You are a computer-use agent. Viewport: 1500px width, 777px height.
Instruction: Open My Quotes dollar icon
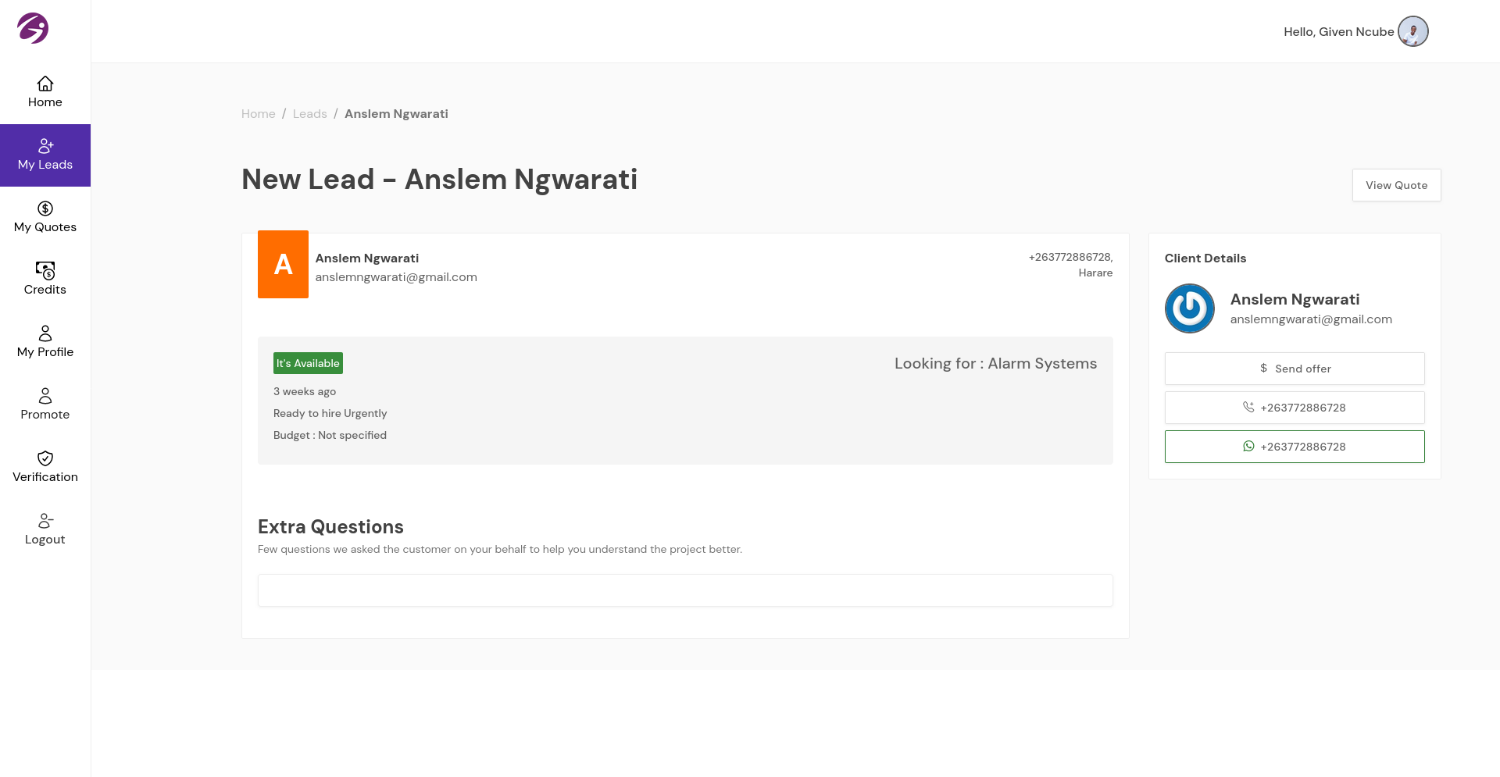tap(45, 209)
